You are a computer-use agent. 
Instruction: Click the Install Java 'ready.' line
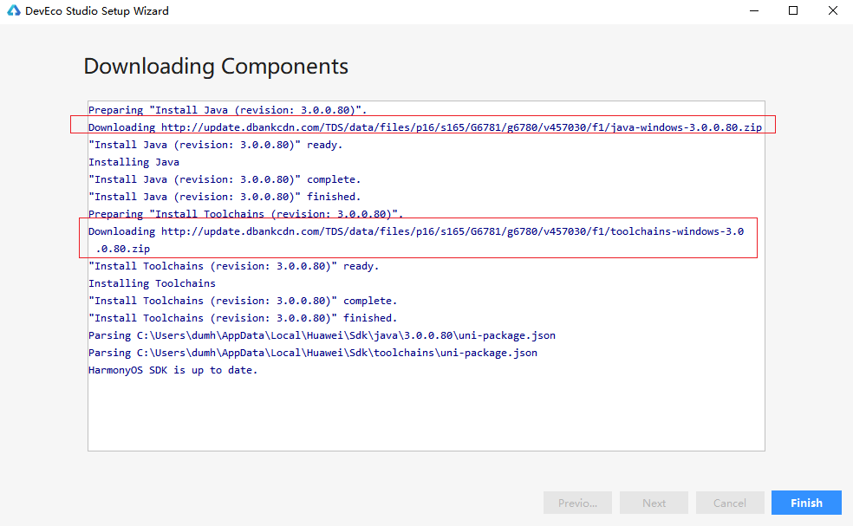click(x=216, y=145)
